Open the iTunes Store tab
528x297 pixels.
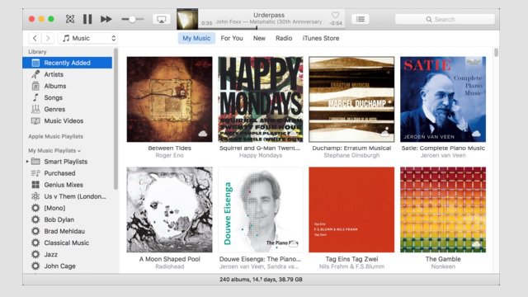tap(321, 38)
